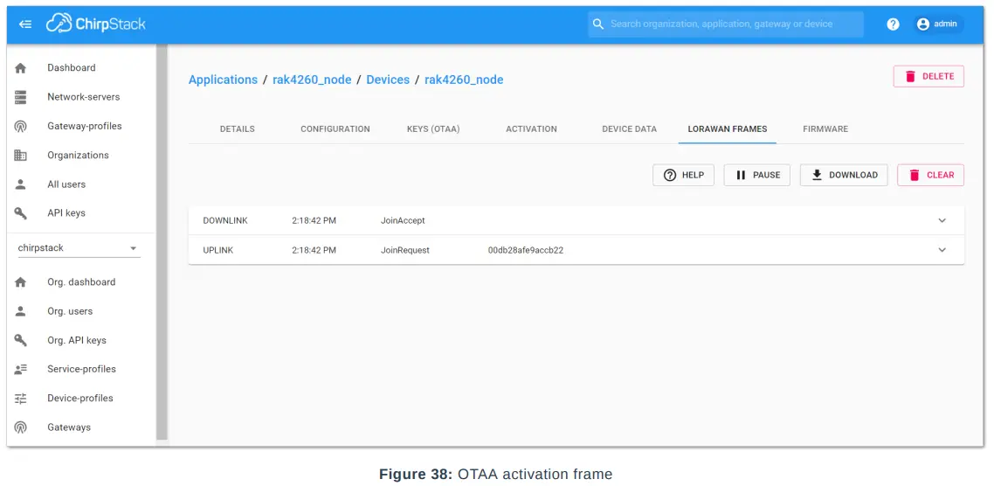Open the chirpstack organization dropdown
Viewport: 994px width, 486px height.
[x=79, y=248]
